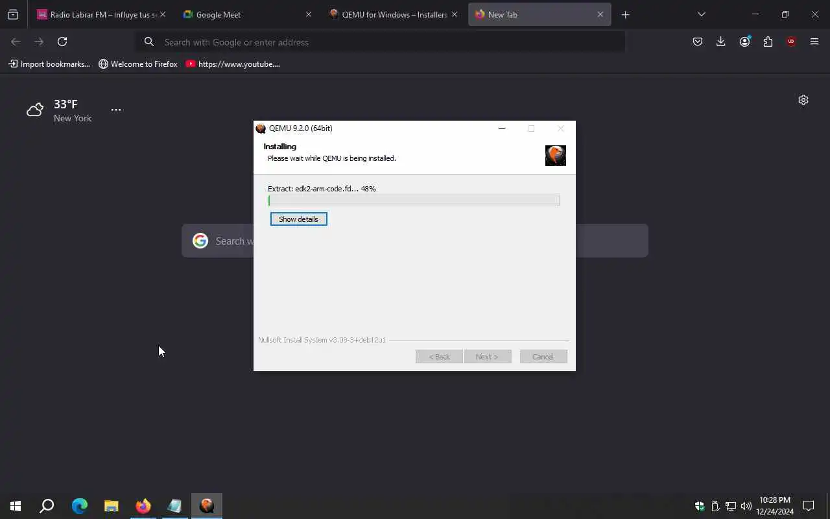Viewport: 830px width, 519px height.
Task: Launch Microsoft Edge from taskbar
Action: (79, 506)
